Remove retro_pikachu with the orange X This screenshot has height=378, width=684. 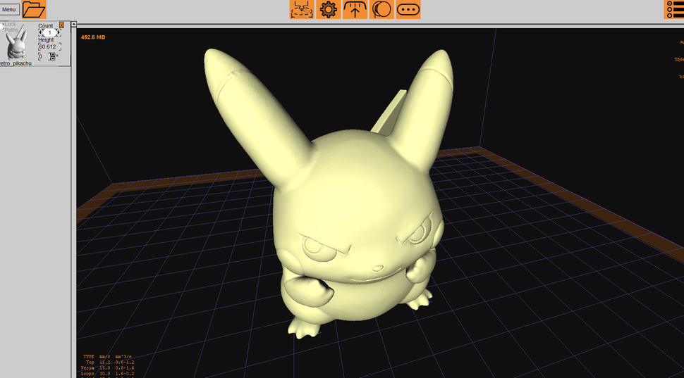click(61, 25)
